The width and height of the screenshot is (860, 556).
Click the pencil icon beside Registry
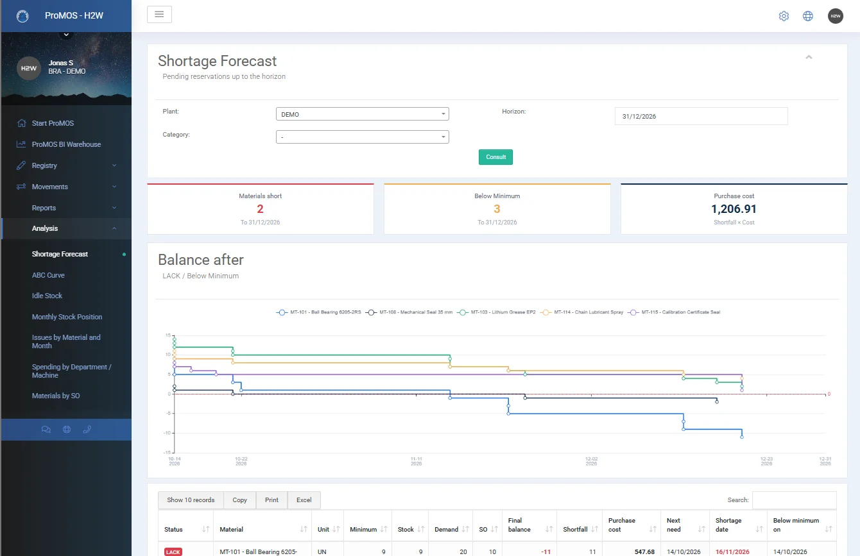[21, 165]
